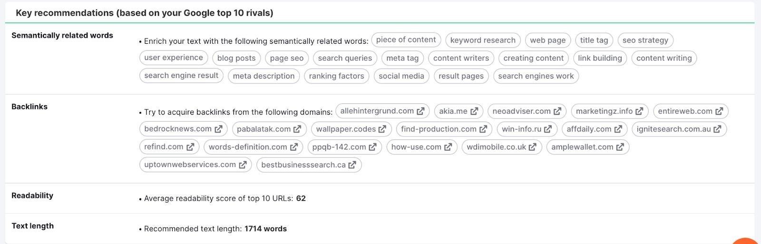
Task: Select the 'search queries' chip
Action: coord(345,58)
